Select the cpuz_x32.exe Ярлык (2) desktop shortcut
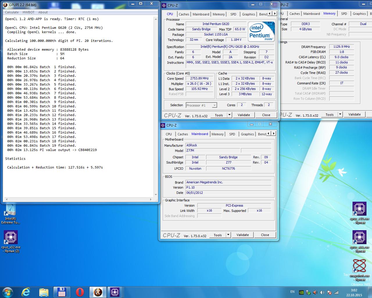 point(10,242)
